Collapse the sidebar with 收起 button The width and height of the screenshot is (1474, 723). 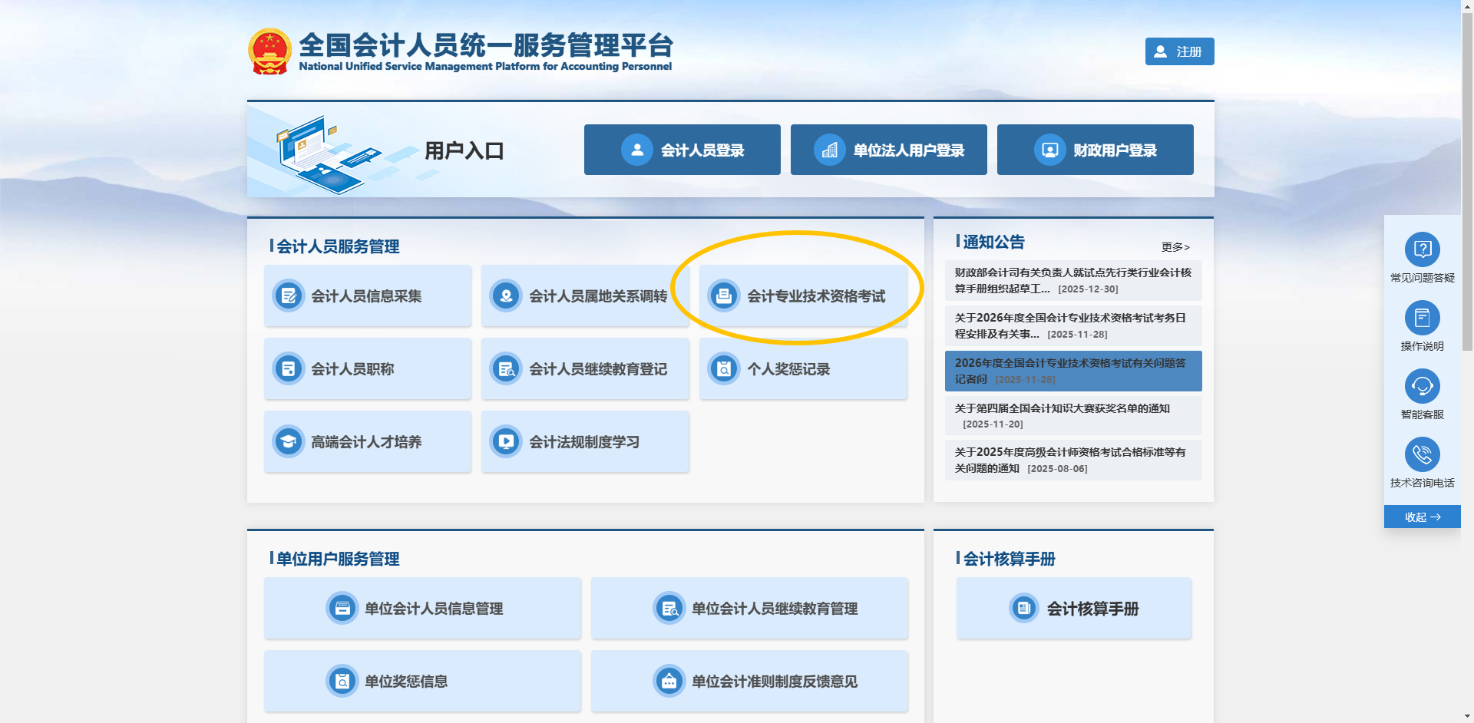[1422, 517]
